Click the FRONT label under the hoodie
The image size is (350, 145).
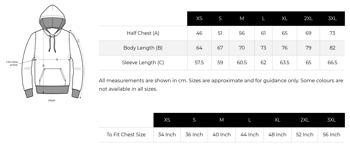[52, 101]
